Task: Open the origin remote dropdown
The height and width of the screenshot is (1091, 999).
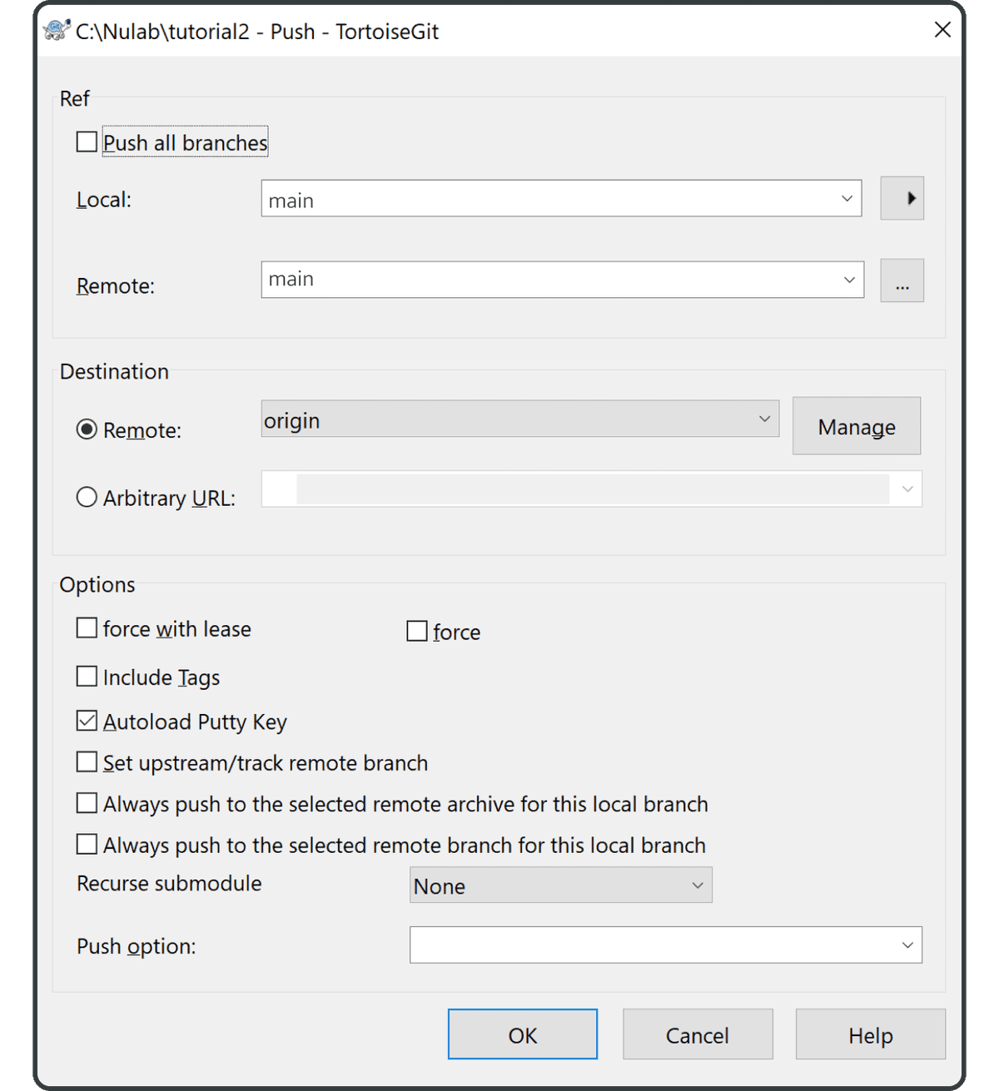Action: 764,419
